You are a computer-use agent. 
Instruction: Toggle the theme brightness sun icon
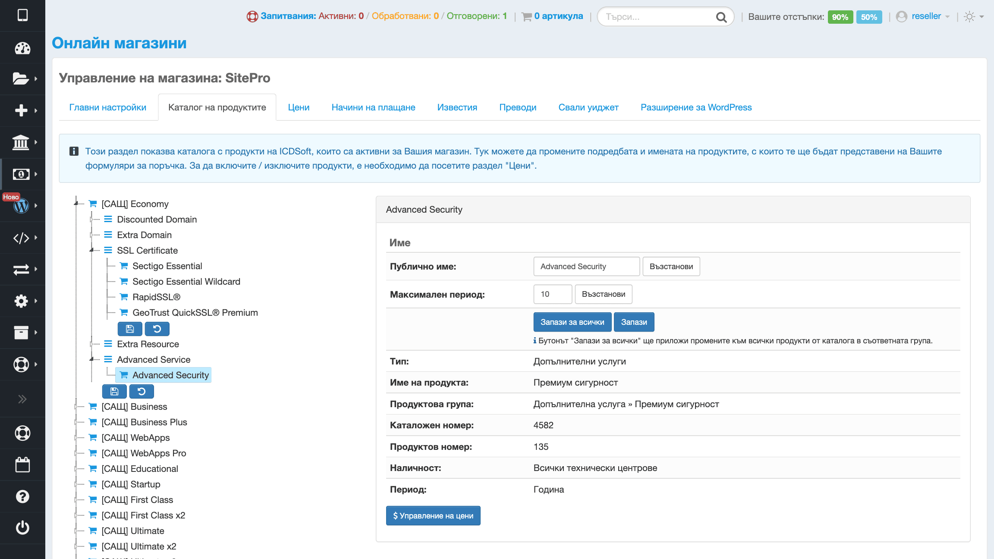click(969, 17)
